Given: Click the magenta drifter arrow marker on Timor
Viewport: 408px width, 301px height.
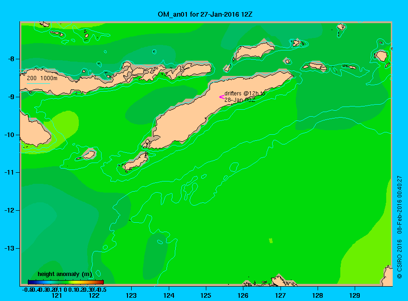Looking at the screenshot, I should [x=222, y=97].
